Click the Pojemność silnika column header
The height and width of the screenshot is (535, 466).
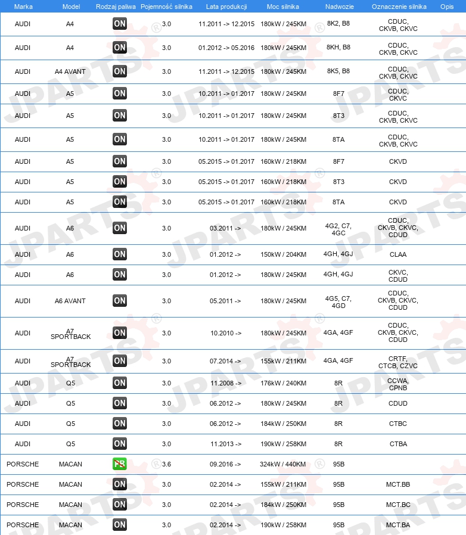click(166, 7)
